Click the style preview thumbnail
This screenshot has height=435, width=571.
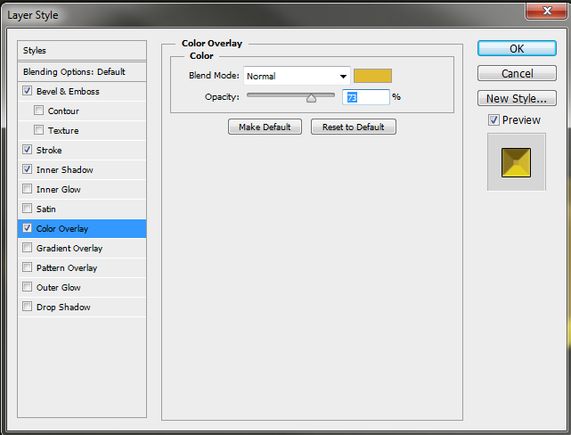click(516, 161)
